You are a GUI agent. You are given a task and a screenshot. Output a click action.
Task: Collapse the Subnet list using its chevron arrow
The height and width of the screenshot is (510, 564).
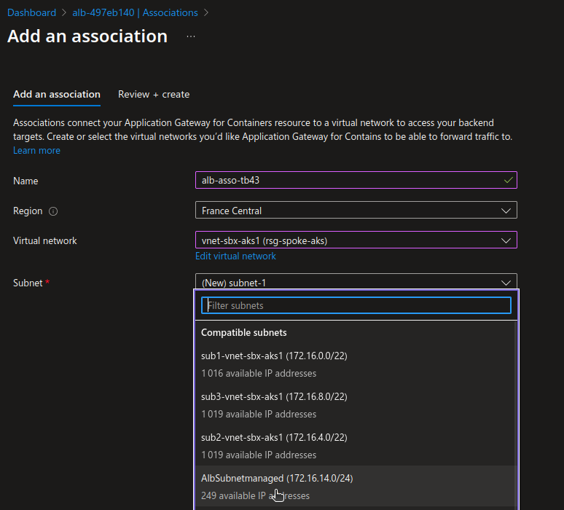coord(506,283)
